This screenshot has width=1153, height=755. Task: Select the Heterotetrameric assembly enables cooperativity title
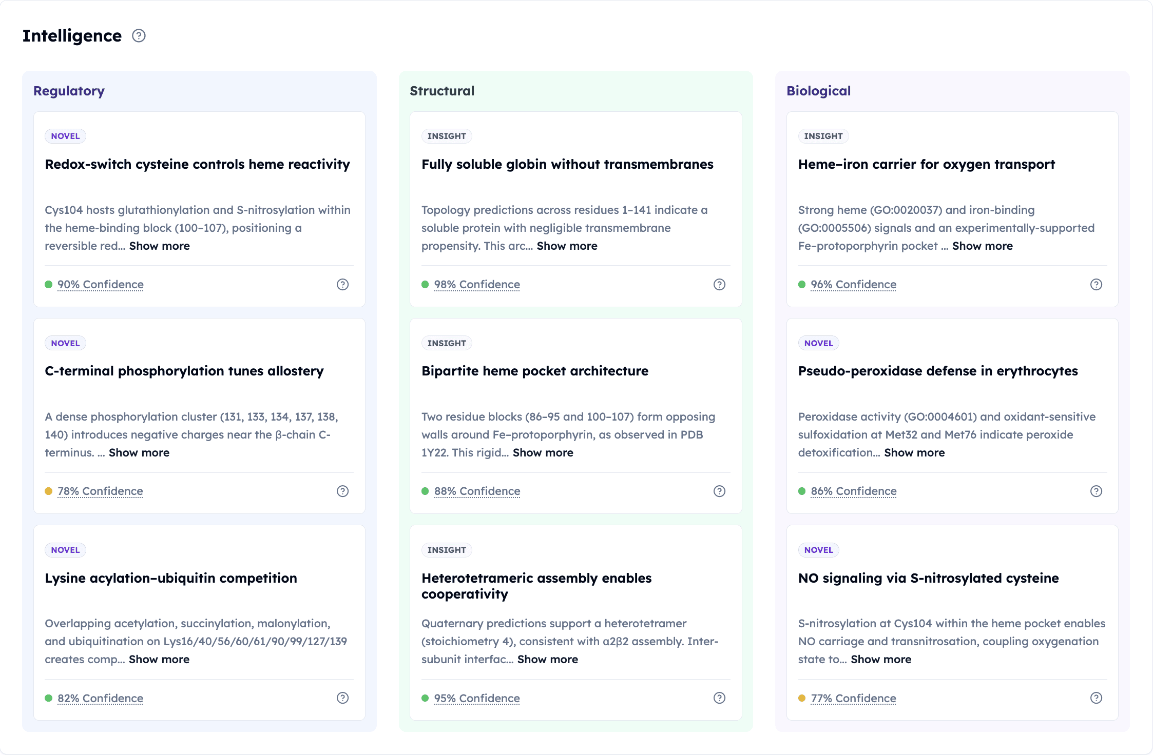pyautogui.click(x=536, y=586)
